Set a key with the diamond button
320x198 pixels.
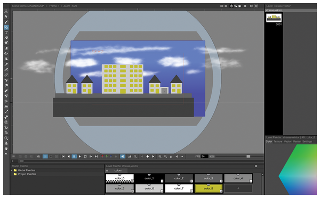pos(148,156)
